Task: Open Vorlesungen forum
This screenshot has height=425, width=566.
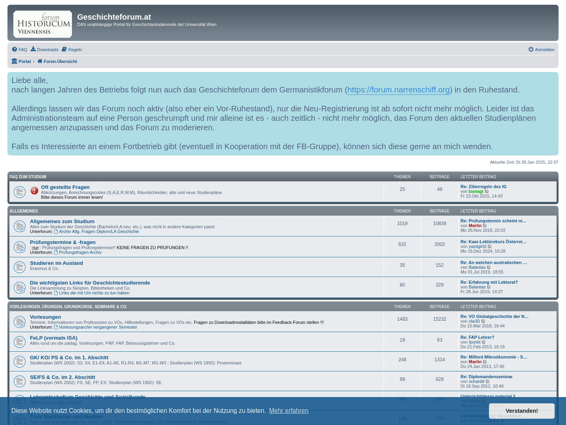Action: click(46, 317)
